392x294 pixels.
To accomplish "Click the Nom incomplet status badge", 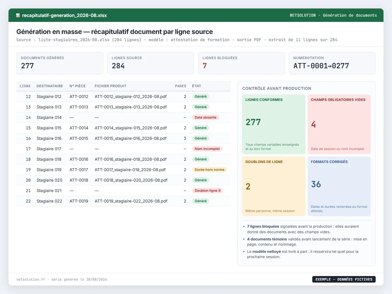I will tap(207, 149).
